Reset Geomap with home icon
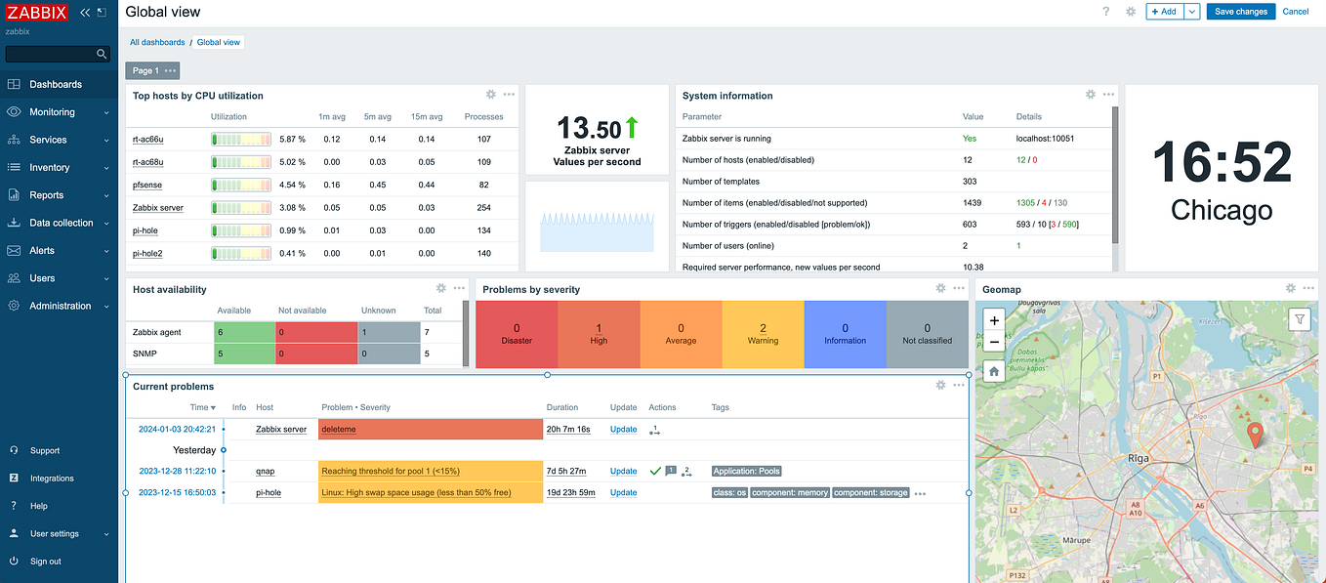The image size is (1326, 583). (994, 371)
